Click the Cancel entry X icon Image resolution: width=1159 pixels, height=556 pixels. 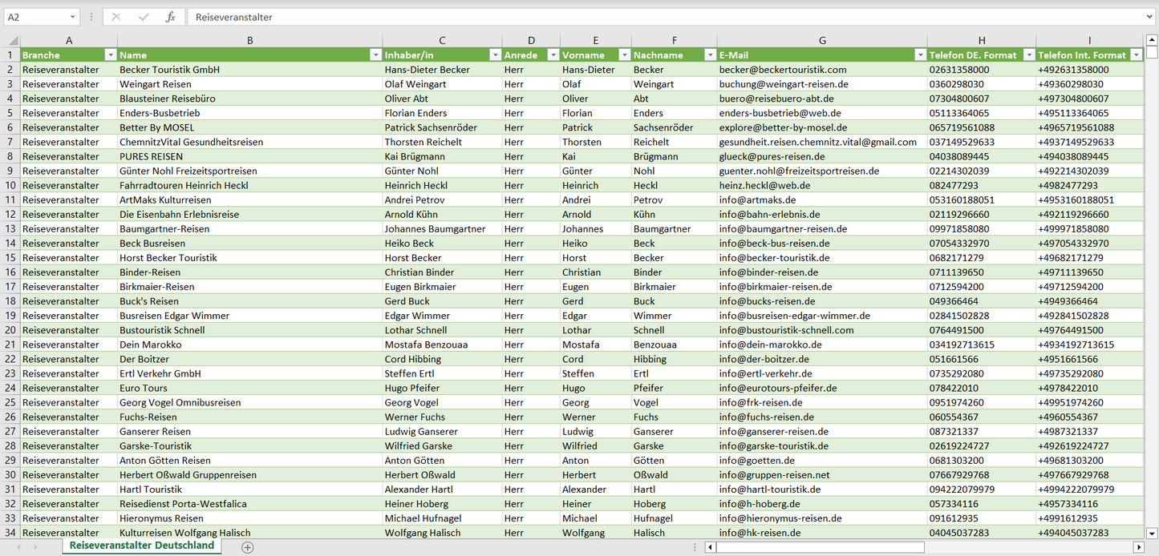(116, 17)
